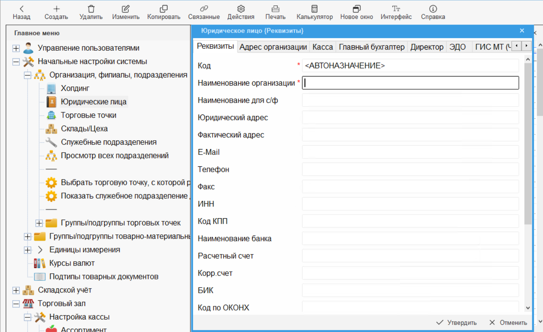This screenshot has height=332, width=543.
Task: Open Торговые точки tree item
Action: click(x=88, y=115)
